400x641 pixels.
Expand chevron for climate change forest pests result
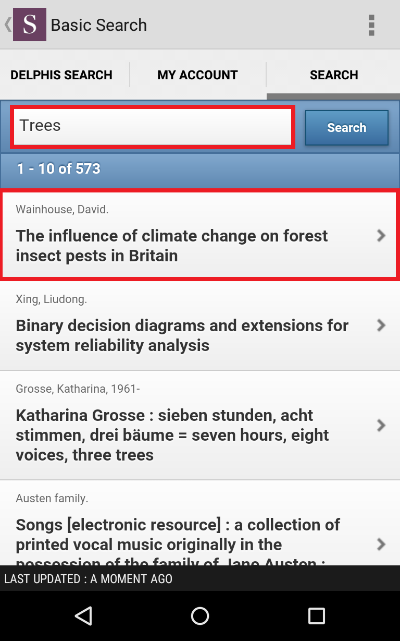coord(381,236)
